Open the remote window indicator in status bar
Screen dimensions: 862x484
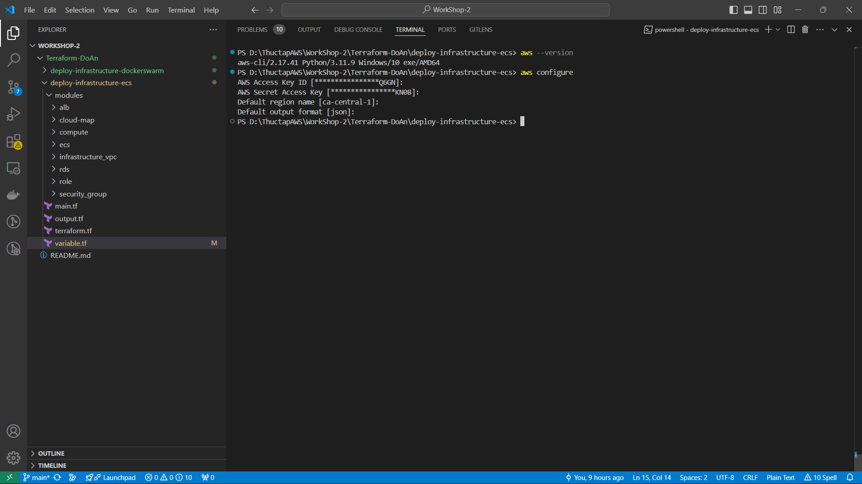click(9, 477)
